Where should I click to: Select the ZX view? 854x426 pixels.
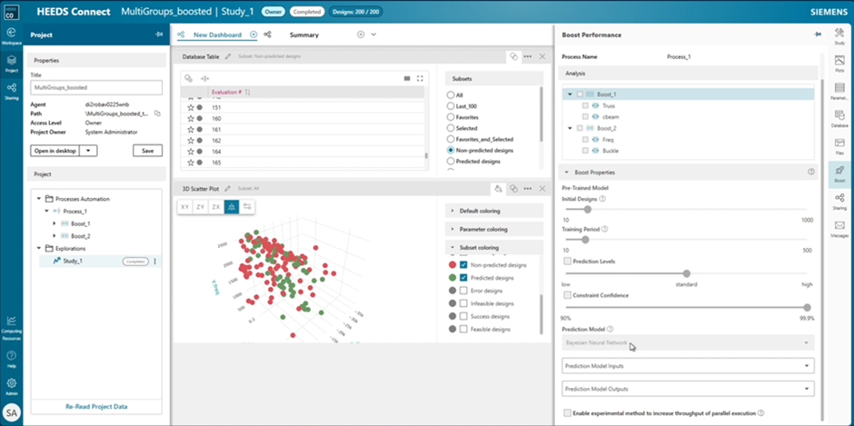216,207
